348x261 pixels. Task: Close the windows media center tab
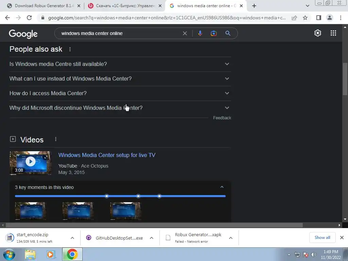[x=242, y=6]
